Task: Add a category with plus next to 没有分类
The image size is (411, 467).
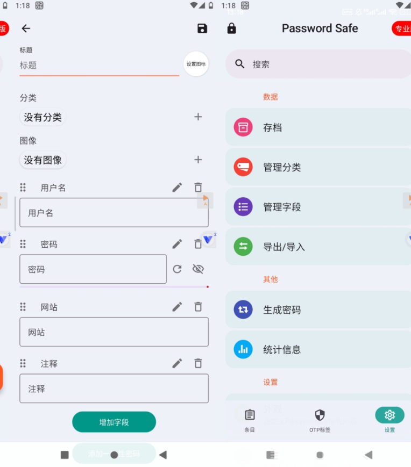Action: tap(198, 117)
